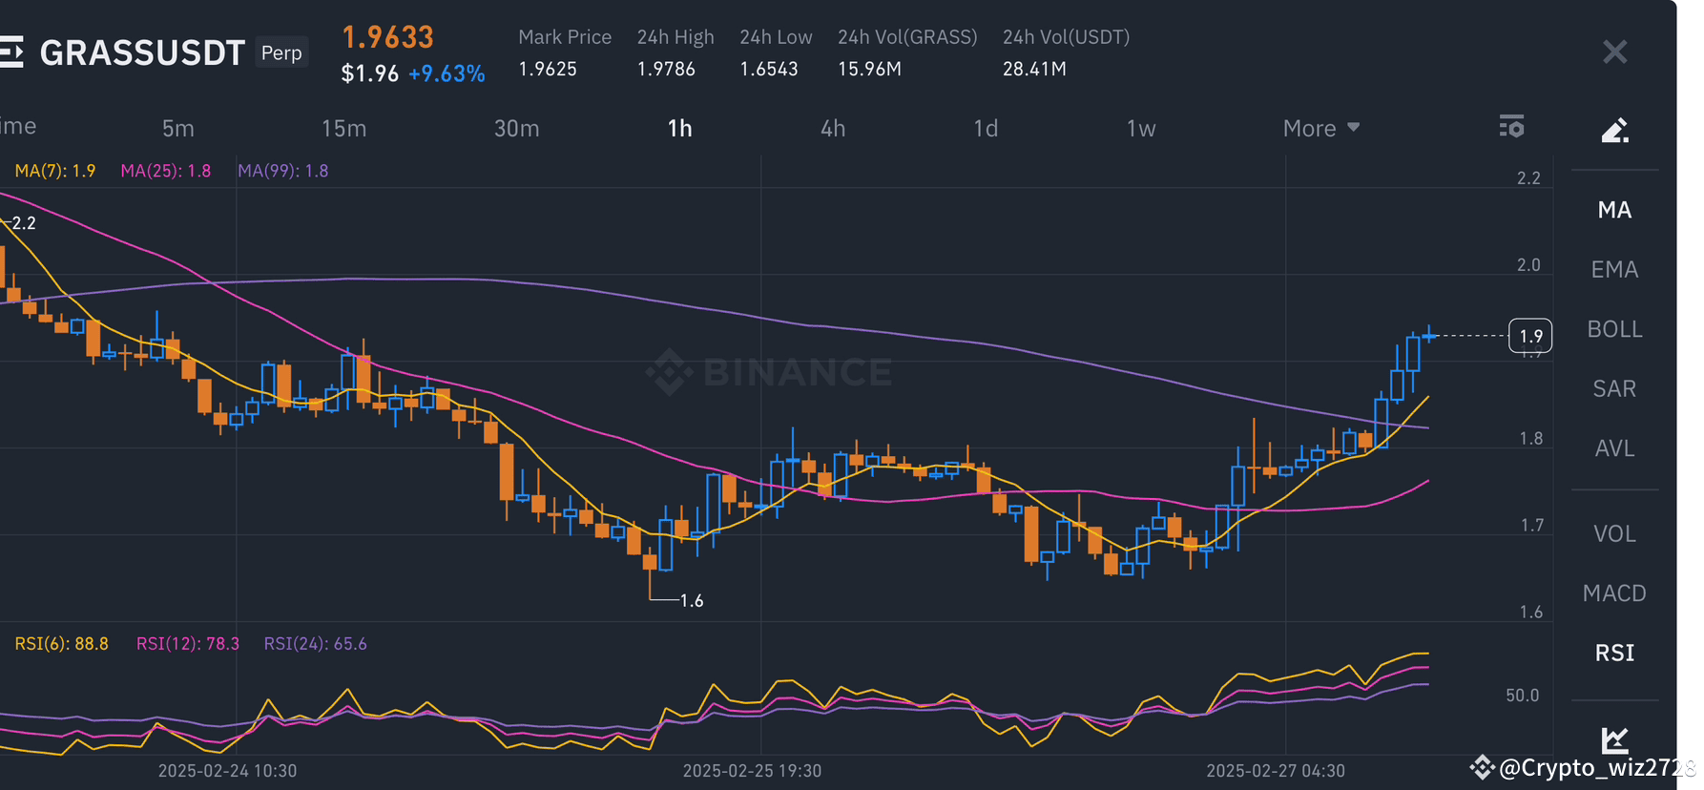Click the current price tag 1.9 on axis

pos(1530,336)
